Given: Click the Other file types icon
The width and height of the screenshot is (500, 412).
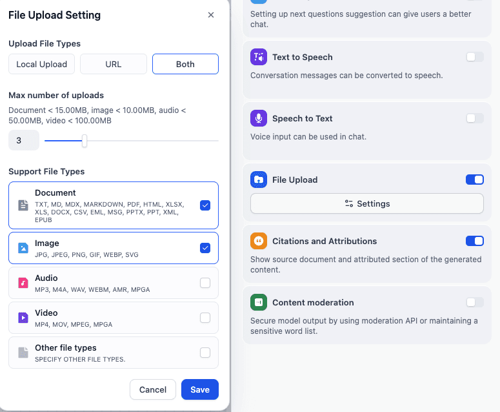Looking at the screenshot, I should pyautogui.click(x=23, y=353).
